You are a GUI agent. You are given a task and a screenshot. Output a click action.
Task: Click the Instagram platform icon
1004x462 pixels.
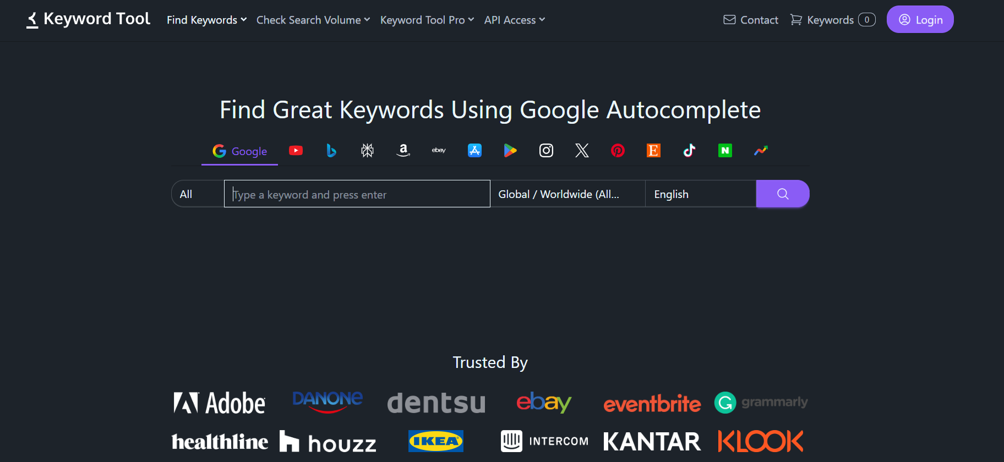coord(546,151)
